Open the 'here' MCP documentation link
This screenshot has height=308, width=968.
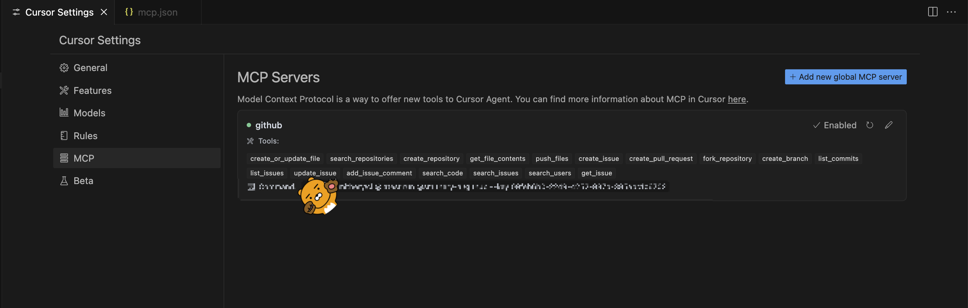(x=737, y=99)
